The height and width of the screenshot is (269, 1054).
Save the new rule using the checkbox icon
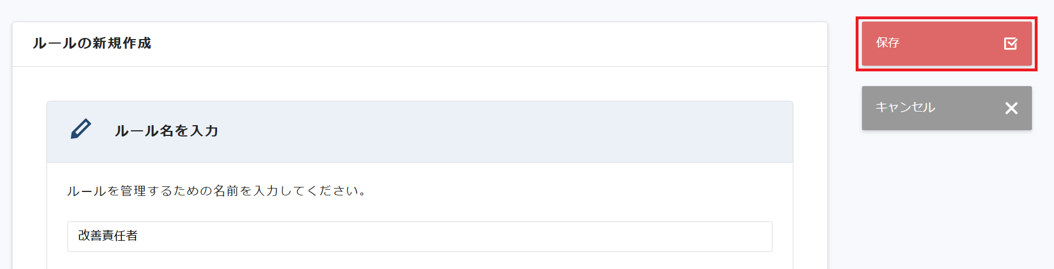(x=1010, y=44)
